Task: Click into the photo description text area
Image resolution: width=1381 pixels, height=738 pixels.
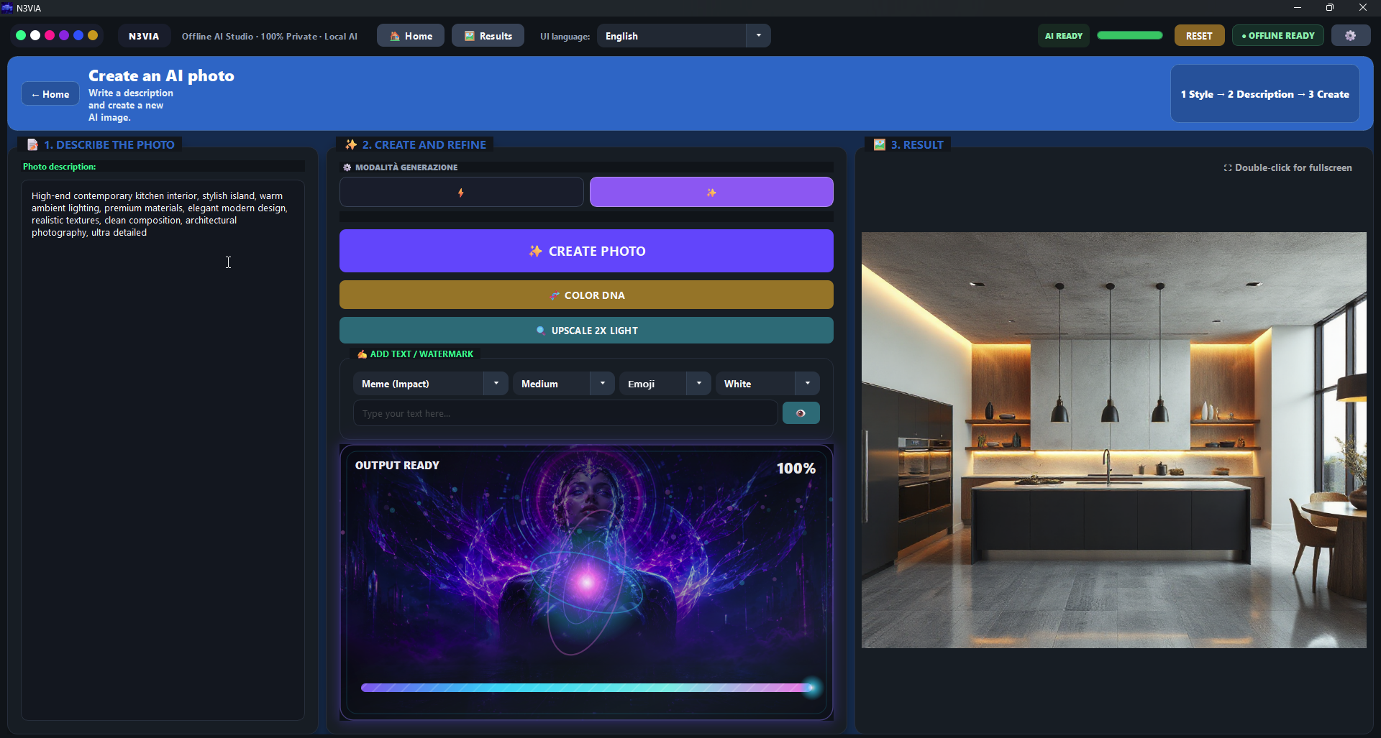Action: click(x=163, y=450)
